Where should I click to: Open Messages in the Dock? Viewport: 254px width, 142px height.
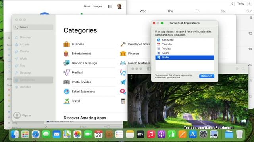46,134
